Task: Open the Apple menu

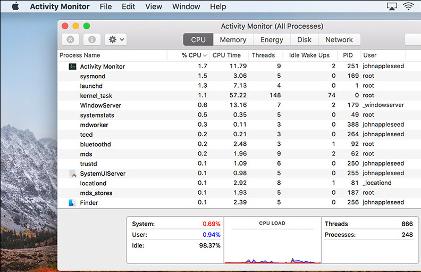Action: click(15, 6)
